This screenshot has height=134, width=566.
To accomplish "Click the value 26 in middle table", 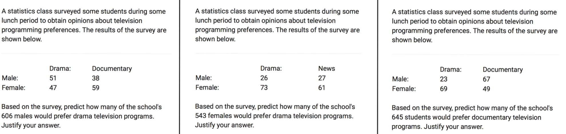I will point(264,78).
